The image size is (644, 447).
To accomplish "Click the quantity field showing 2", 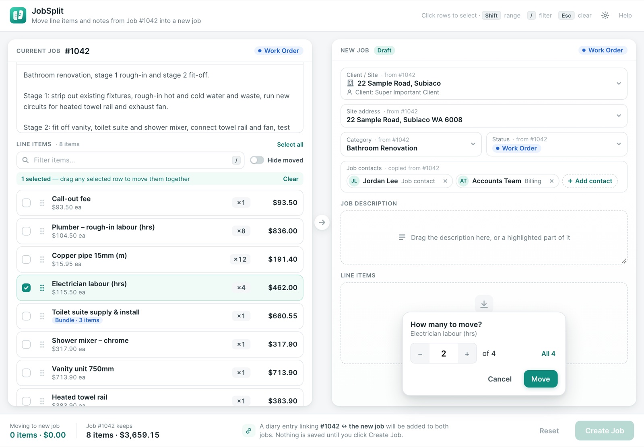I will pyautogui.click(x=444, y=354).
